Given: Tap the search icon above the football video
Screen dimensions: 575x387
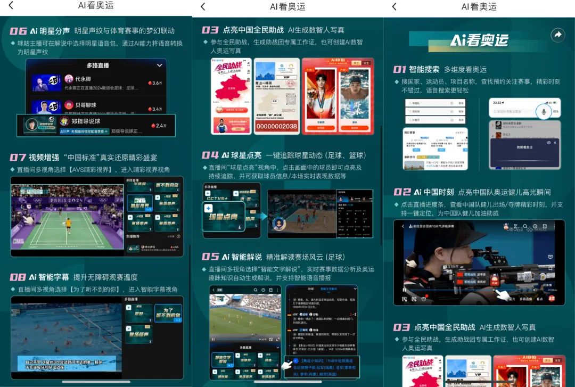Looking at the screenshot, I should [x=256, y=290].
